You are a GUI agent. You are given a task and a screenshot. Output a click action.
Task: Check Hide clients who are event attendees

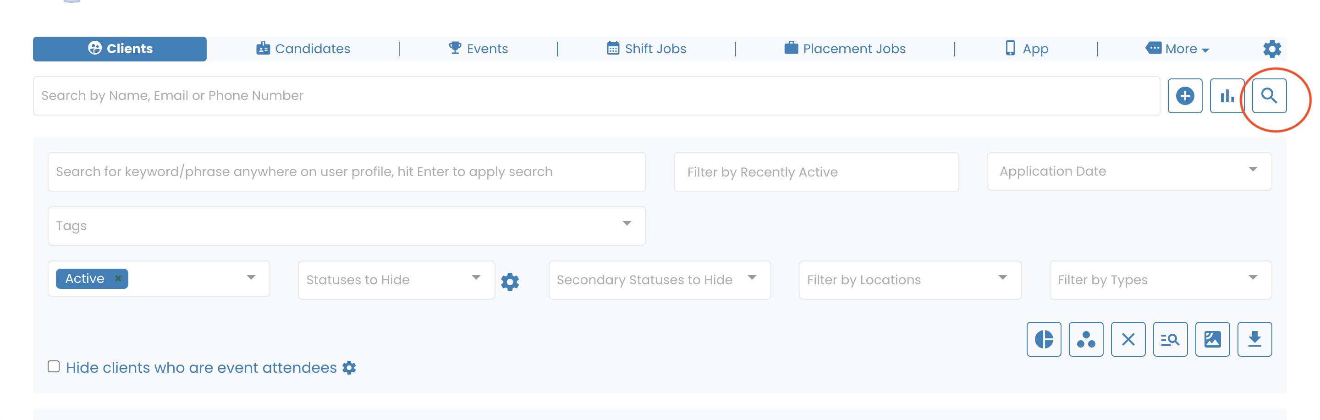tap(55, 366)
